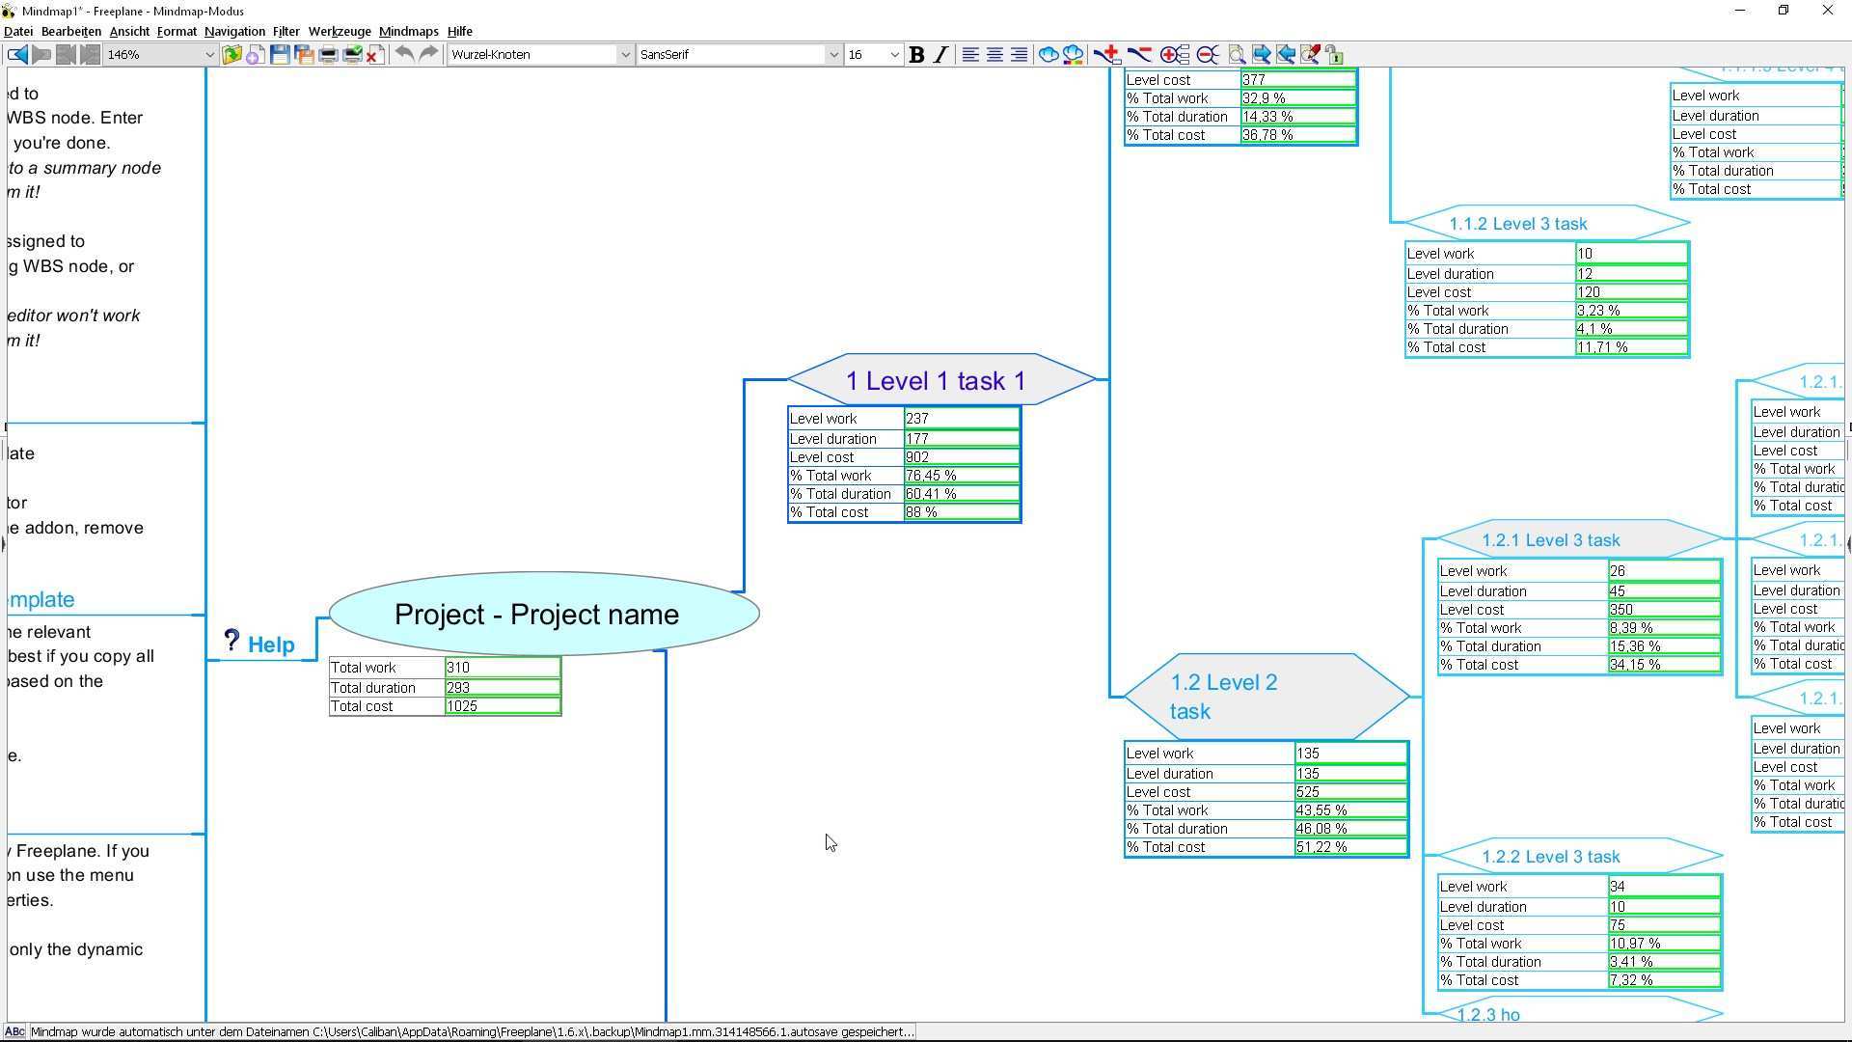
Task: Expand the SansSerif font dropdown
Action: pos(833,55)
